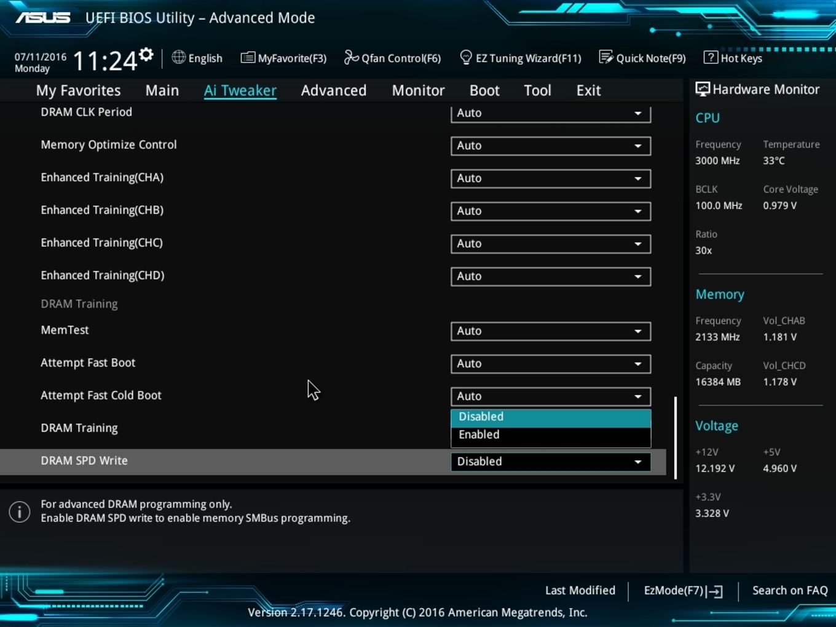Select the Ai Tweaker tab
The width and height of the screenshot is (836, 627).
pyautogui.click(x=240, y=90)
